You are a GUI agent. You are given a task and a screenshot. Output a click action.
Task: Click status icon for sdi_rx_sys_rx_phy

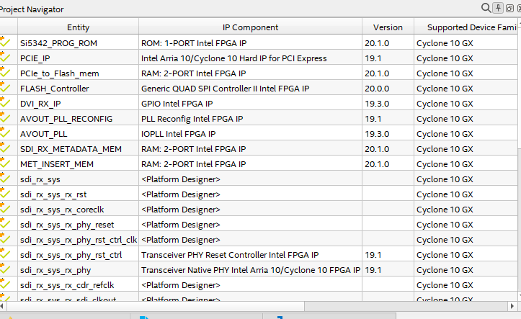point(6,270)
